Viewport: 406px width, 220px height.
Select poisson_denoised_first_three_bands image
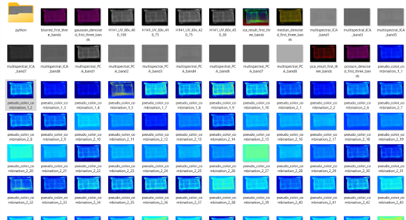tap(357, 53)
